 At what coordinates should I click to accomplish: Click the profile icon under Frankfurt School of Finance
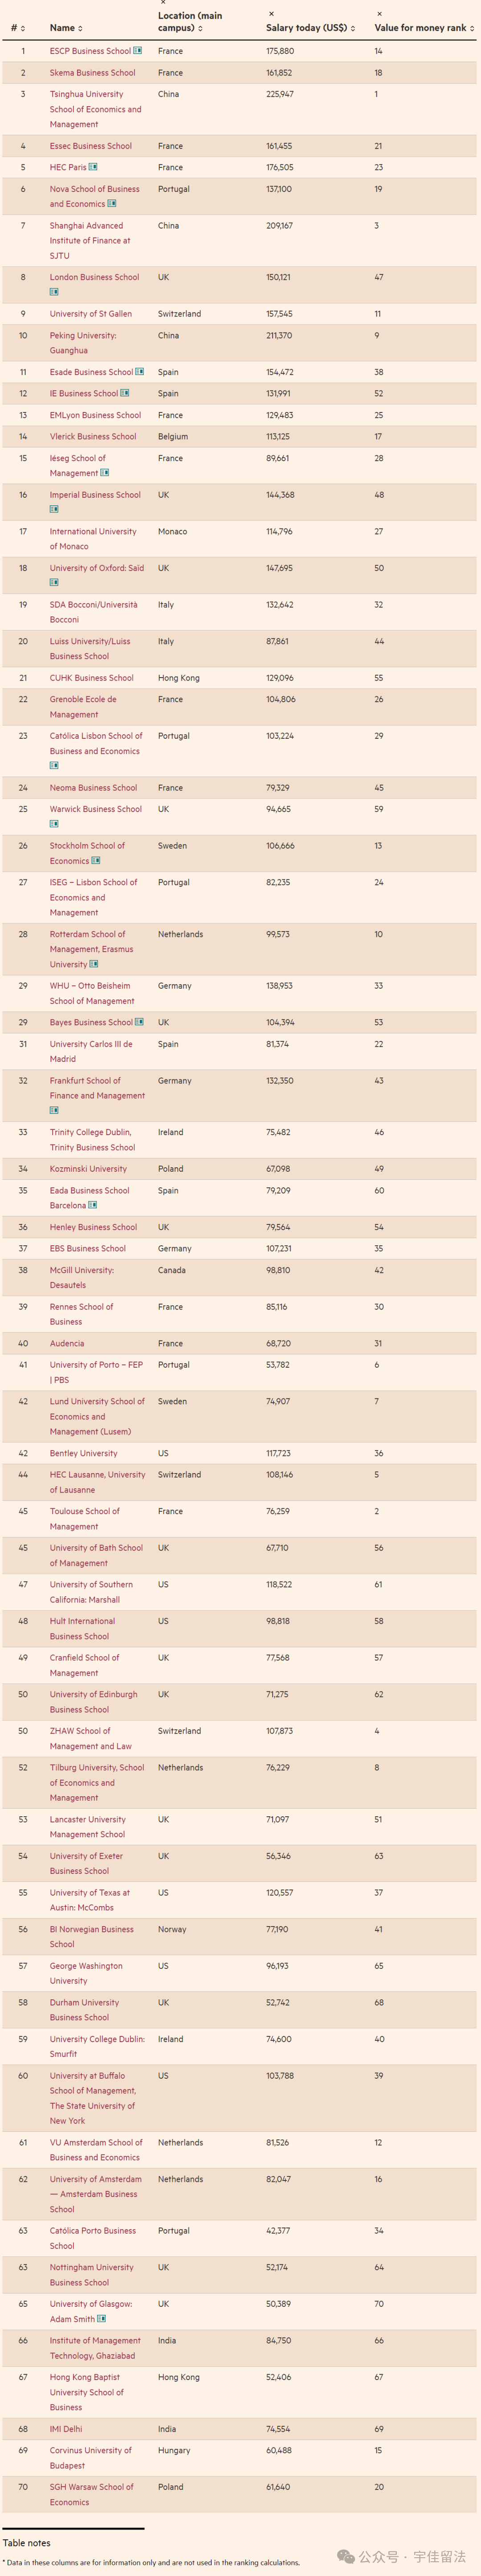tap(54, 1110)
